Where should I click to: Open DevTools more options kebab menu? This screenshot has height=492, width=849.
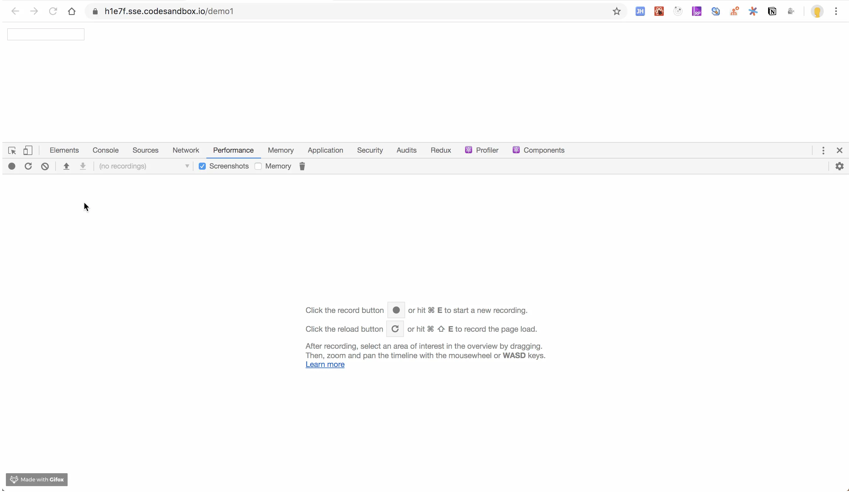coord(823,150)
